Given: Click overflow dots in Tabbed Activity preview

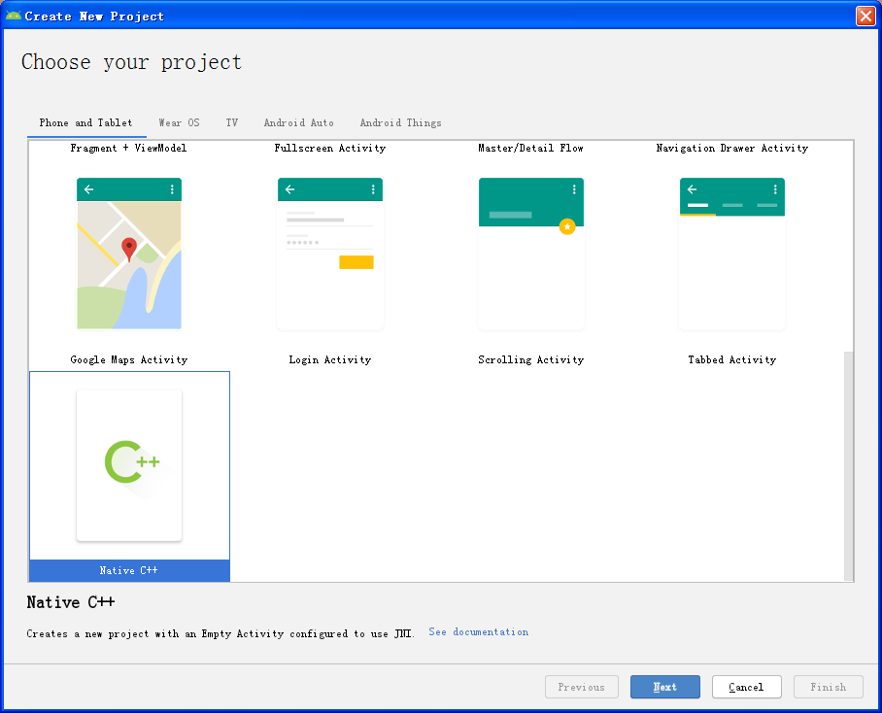Looking at the screenshot, I should [775, 189].
